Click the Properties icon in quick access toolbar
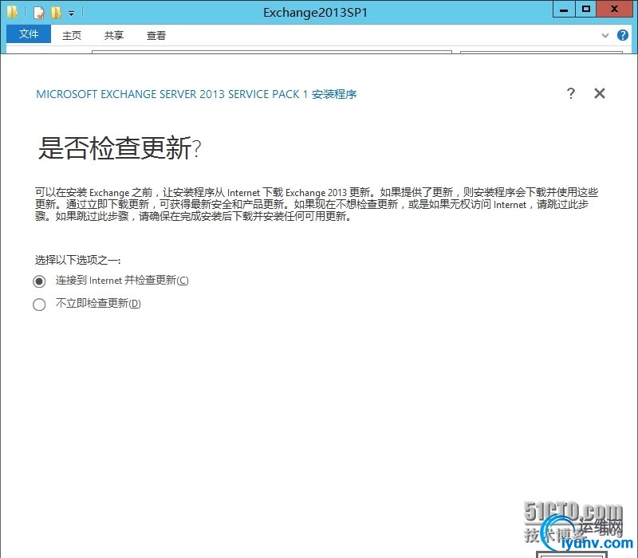 coord(38,13)
